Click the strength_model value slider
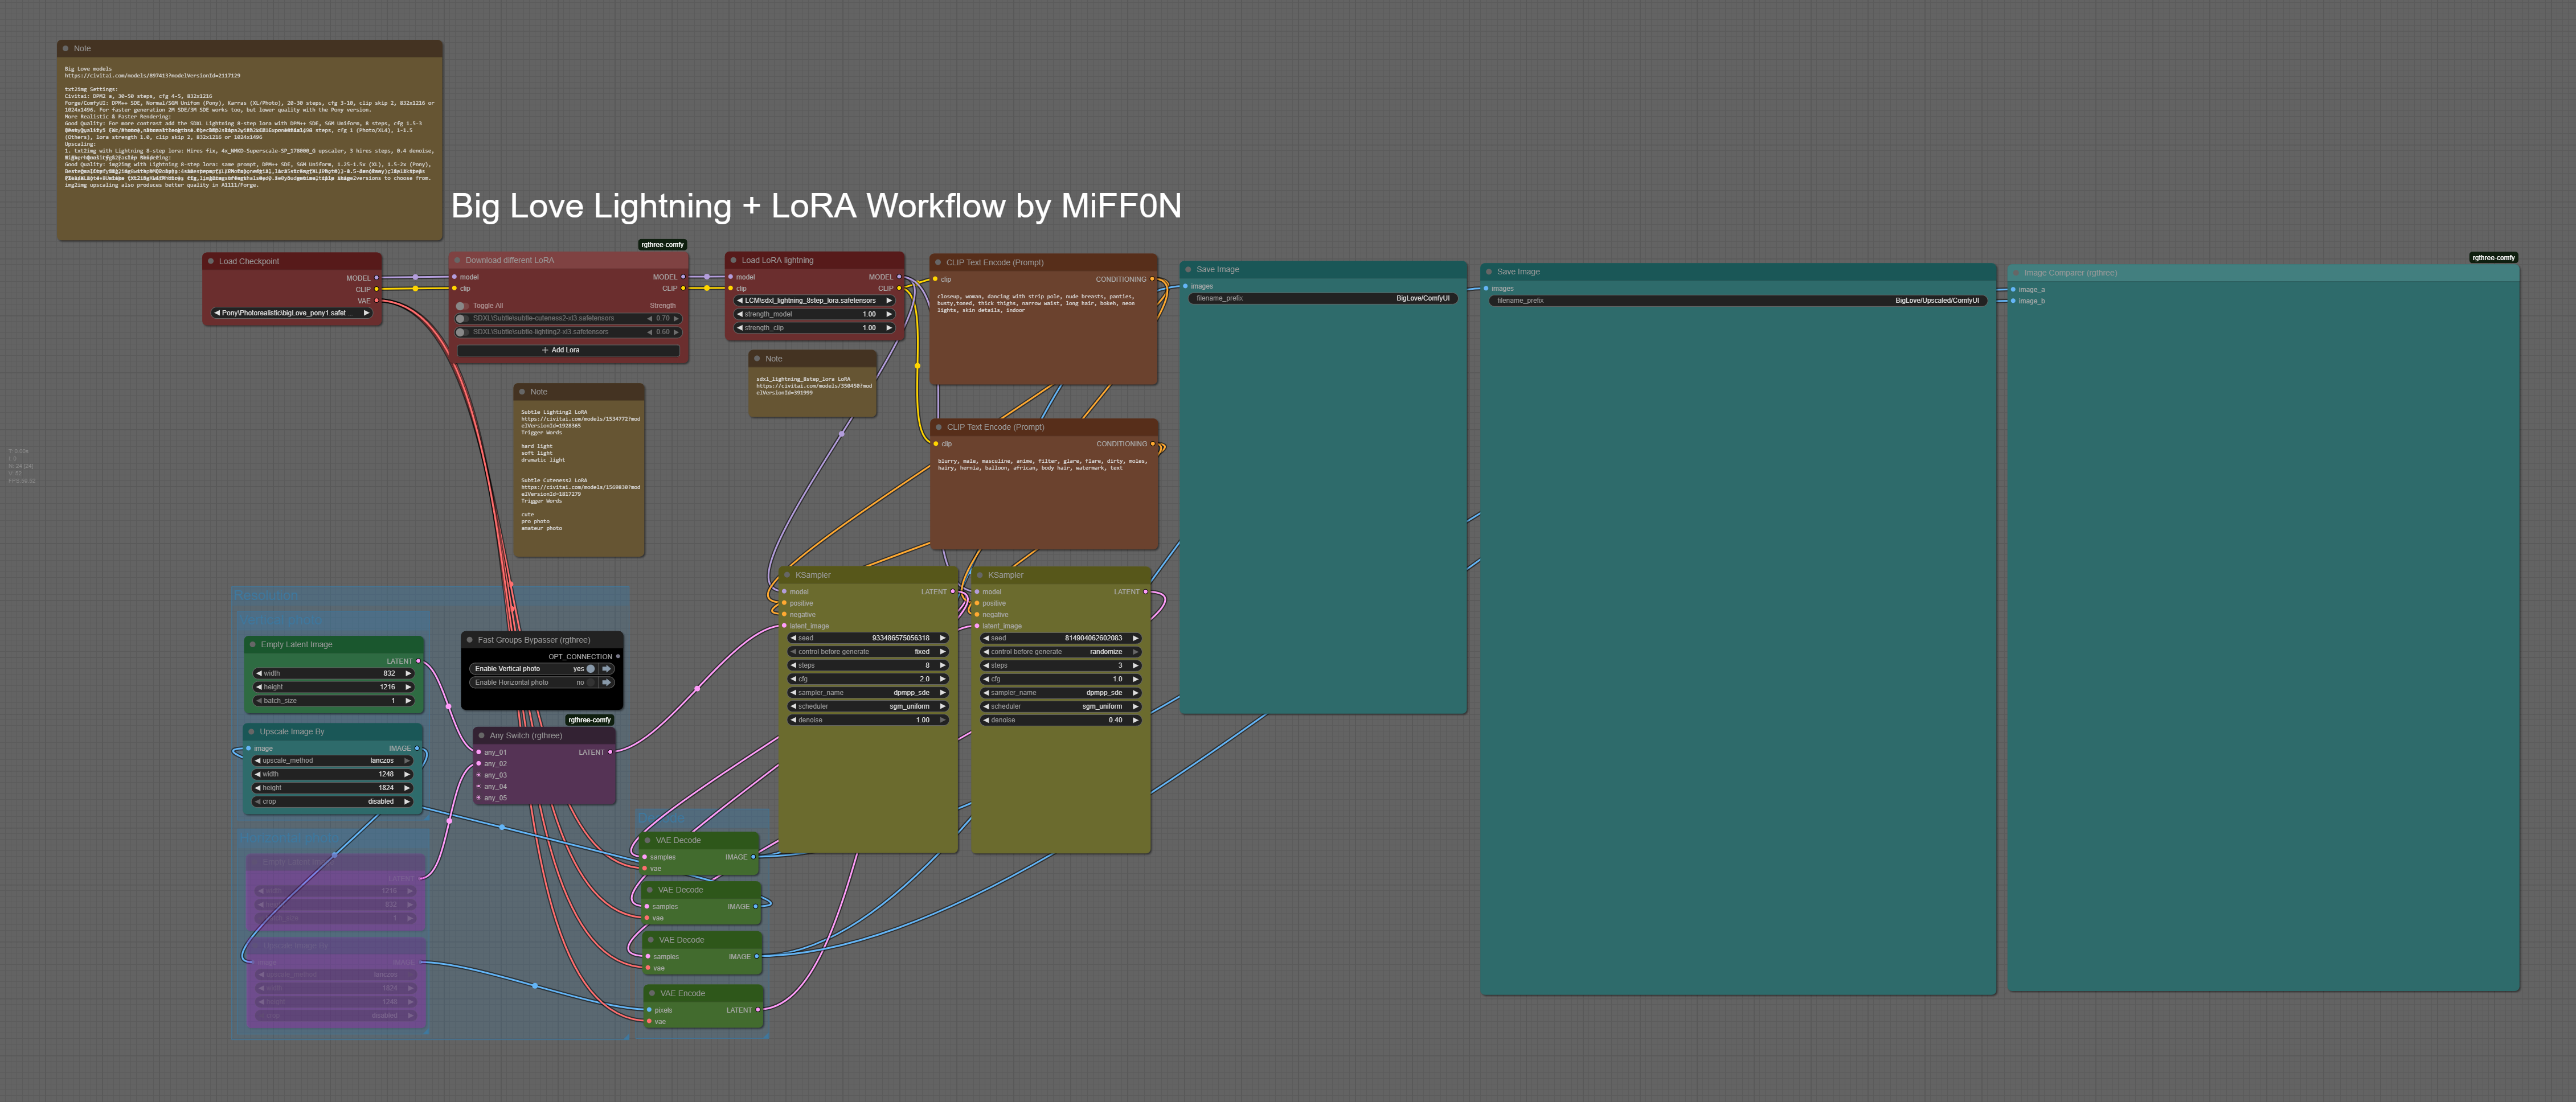The width and height of the screenshot is (2576, 1102). 815,314
